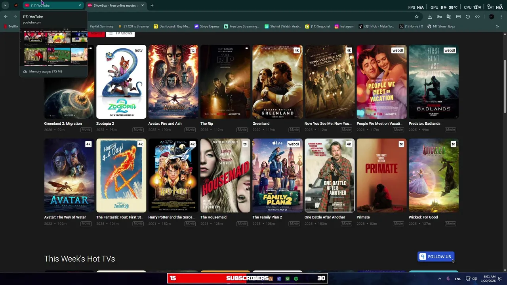The width and height of the screenshot is (507, 285).
Task: Open the password manager key icon
Action: click(x=439, y=17)
